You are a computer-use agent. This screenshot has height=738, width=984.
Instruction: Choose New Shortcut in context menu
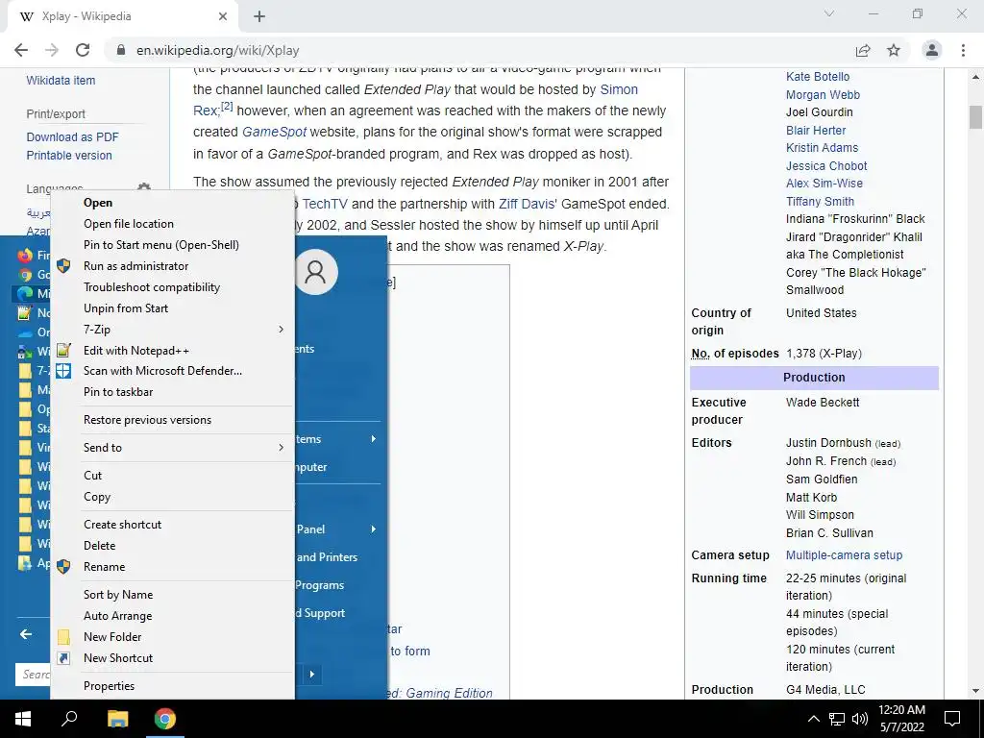pyautogui.click(x=173, y=657)
